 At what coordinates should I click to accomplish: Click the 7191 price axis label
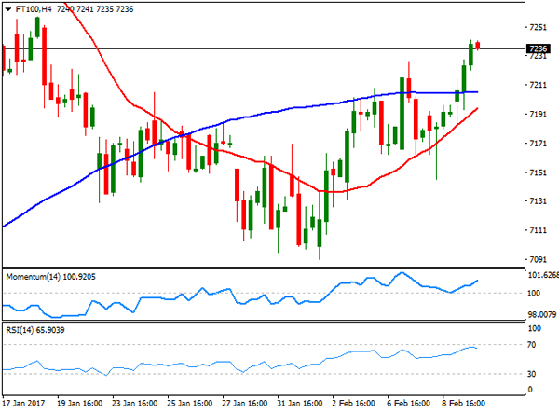point(538,115)
